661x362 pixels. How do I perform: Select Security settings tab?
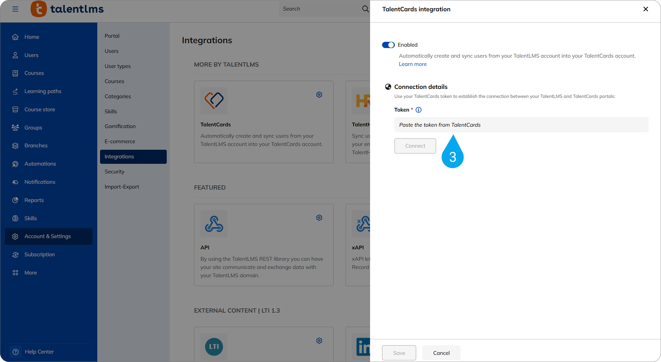133,172
